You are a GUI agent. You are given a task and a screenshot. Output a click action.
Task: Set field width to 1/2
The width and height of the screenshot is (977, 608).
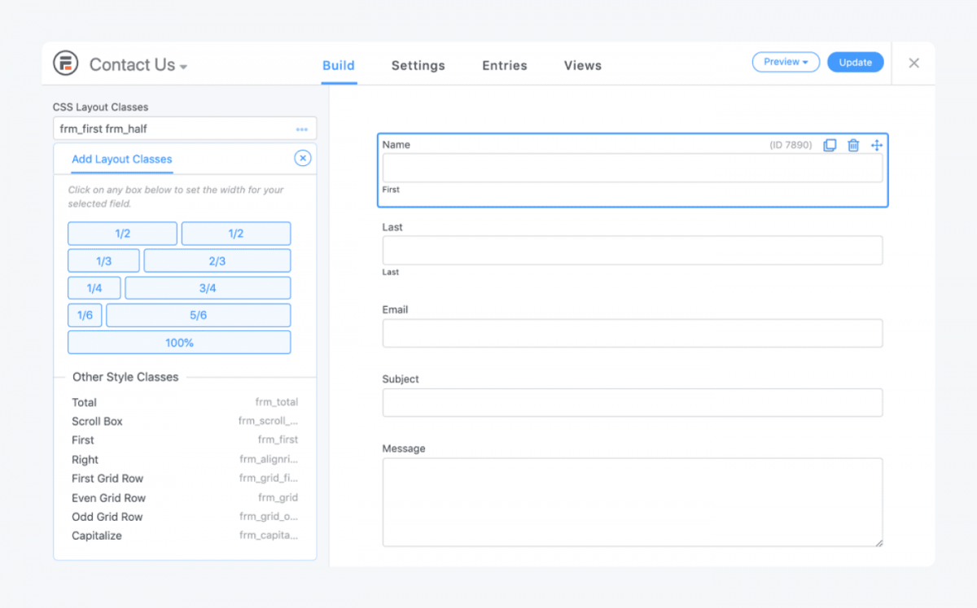[x=121, y=233]
